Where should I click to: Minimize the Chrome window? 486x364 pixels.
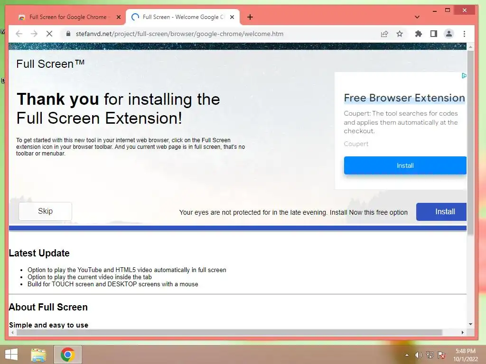[435, 10]
